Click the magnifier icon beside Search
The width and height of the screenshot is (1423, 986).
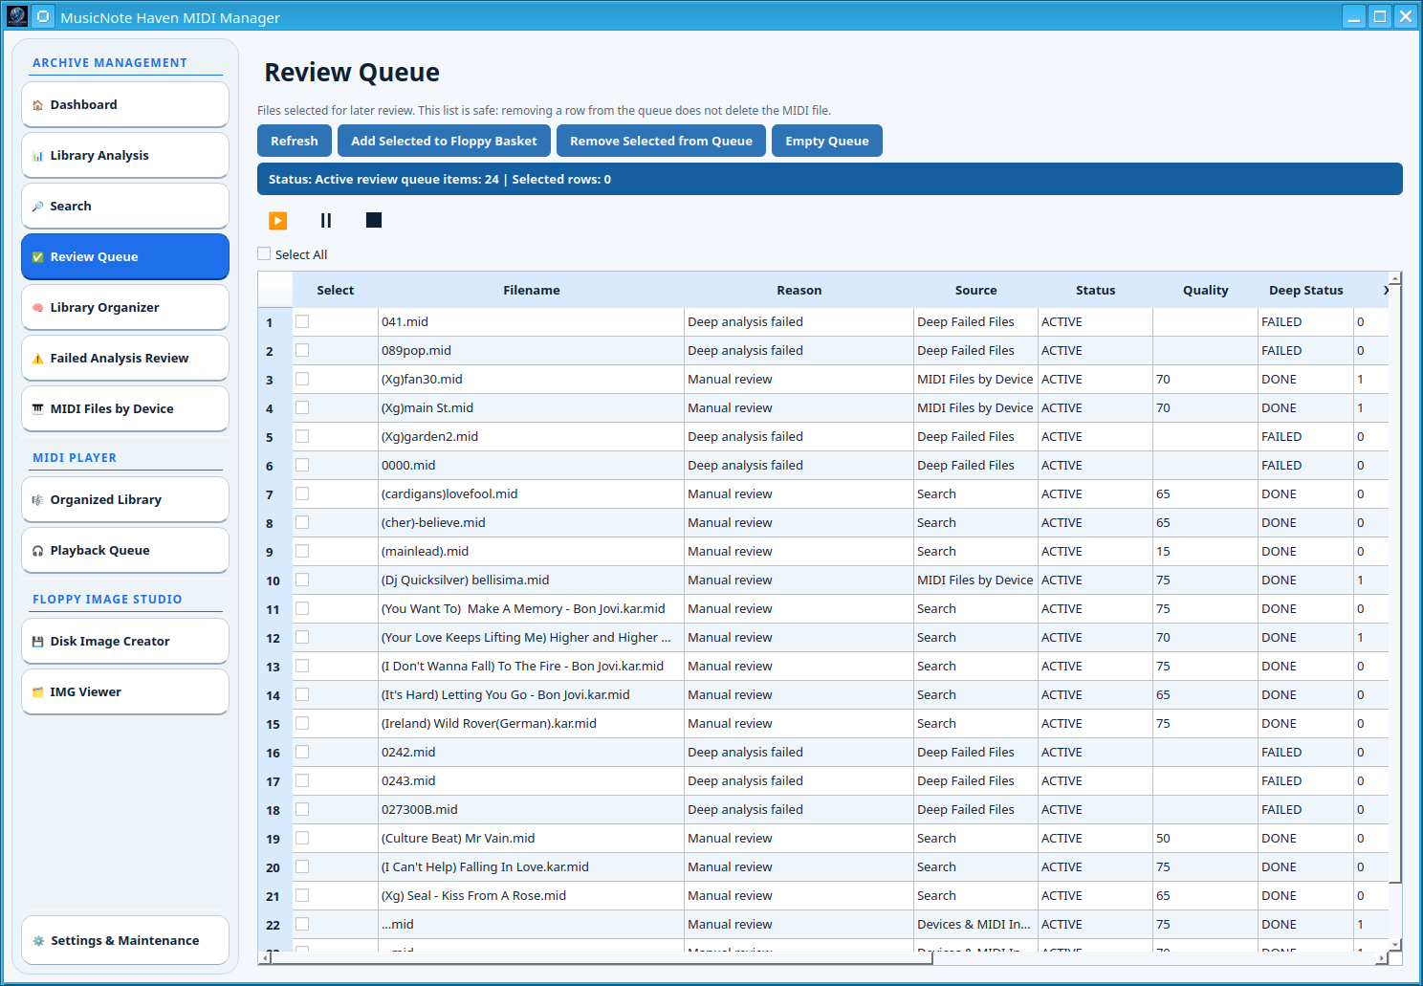38,207
